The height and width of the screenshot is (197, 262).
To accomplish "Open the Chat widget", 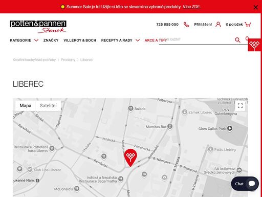I will point(245,184).
